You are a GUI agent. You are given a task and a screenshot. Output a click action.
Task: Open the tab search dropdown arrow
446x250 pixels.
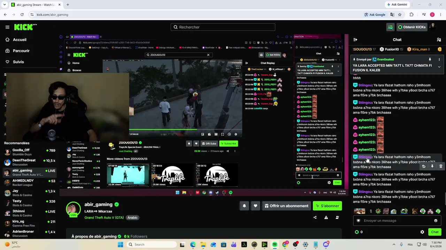click(x=5, y=5)
